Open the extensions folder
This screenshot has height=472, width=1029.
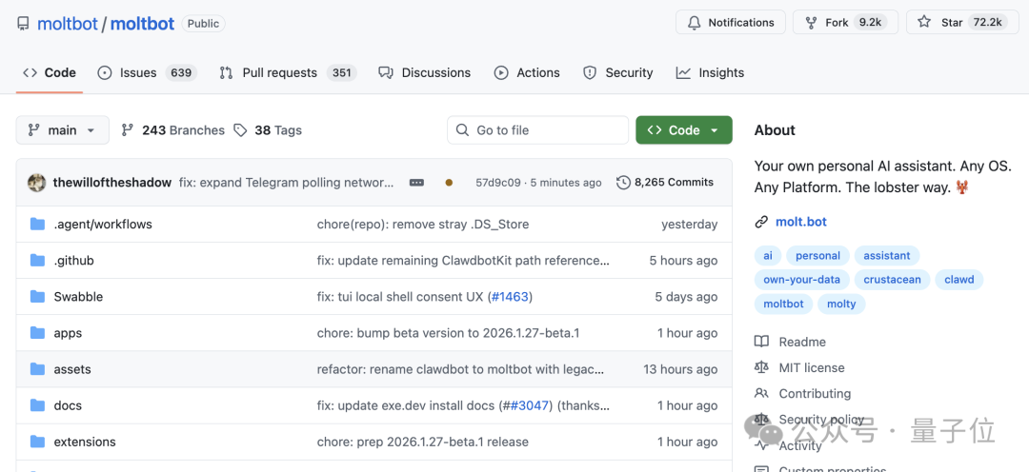(x=85, y=442)
